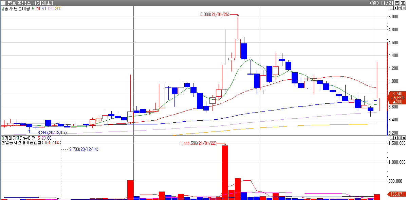The height and width of the screenshot is (200, 406).
Task: Click the 평화홀딩스-[거래소] title text
Action: coord(30,3)
